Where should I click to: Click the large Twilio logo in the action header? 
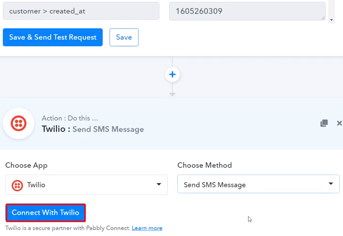click(18, 123)
